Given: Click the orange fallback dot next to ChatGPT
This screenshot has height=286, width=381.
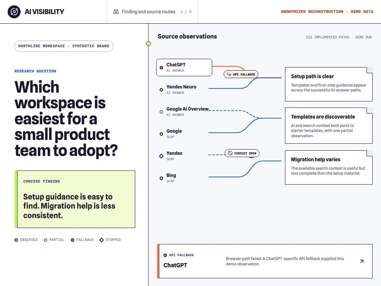Looking at the screenshot, I should 161,67.
